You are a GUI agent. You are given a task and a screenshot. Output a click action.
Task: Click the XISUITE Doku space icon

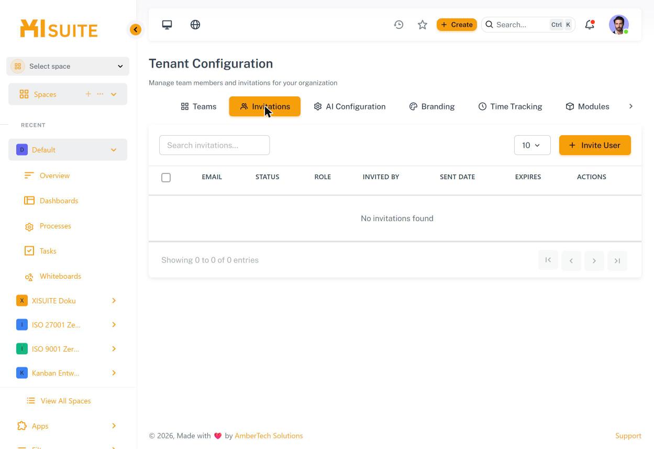point(22,301)
